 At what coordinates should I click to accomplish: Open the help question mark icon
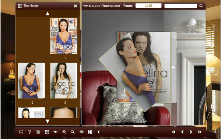[x=29, y=132]
